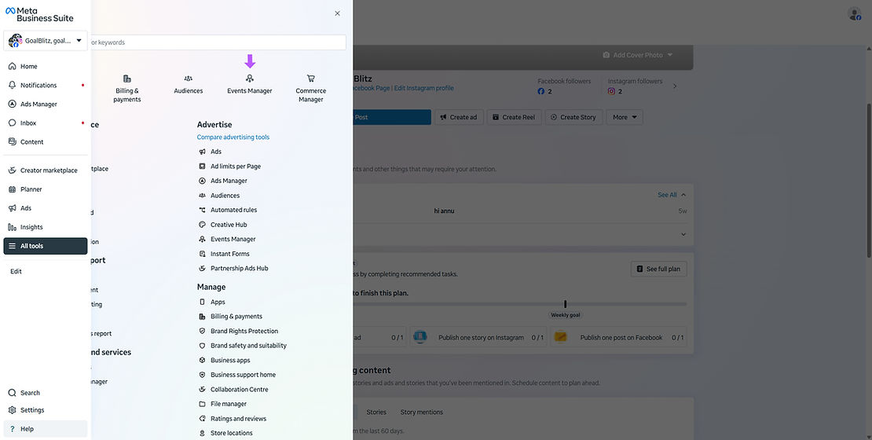Open Store locations
872x440 pixels.
(225, 433)
